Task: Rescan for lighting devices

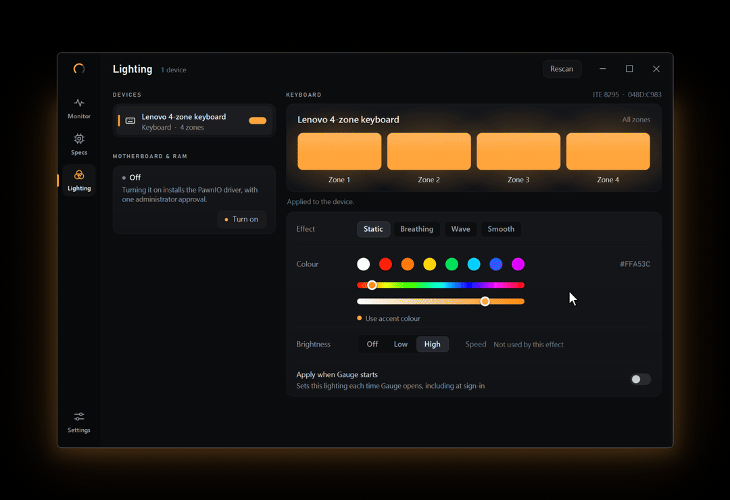Action: pyautogui.click(x=562, y=69)
